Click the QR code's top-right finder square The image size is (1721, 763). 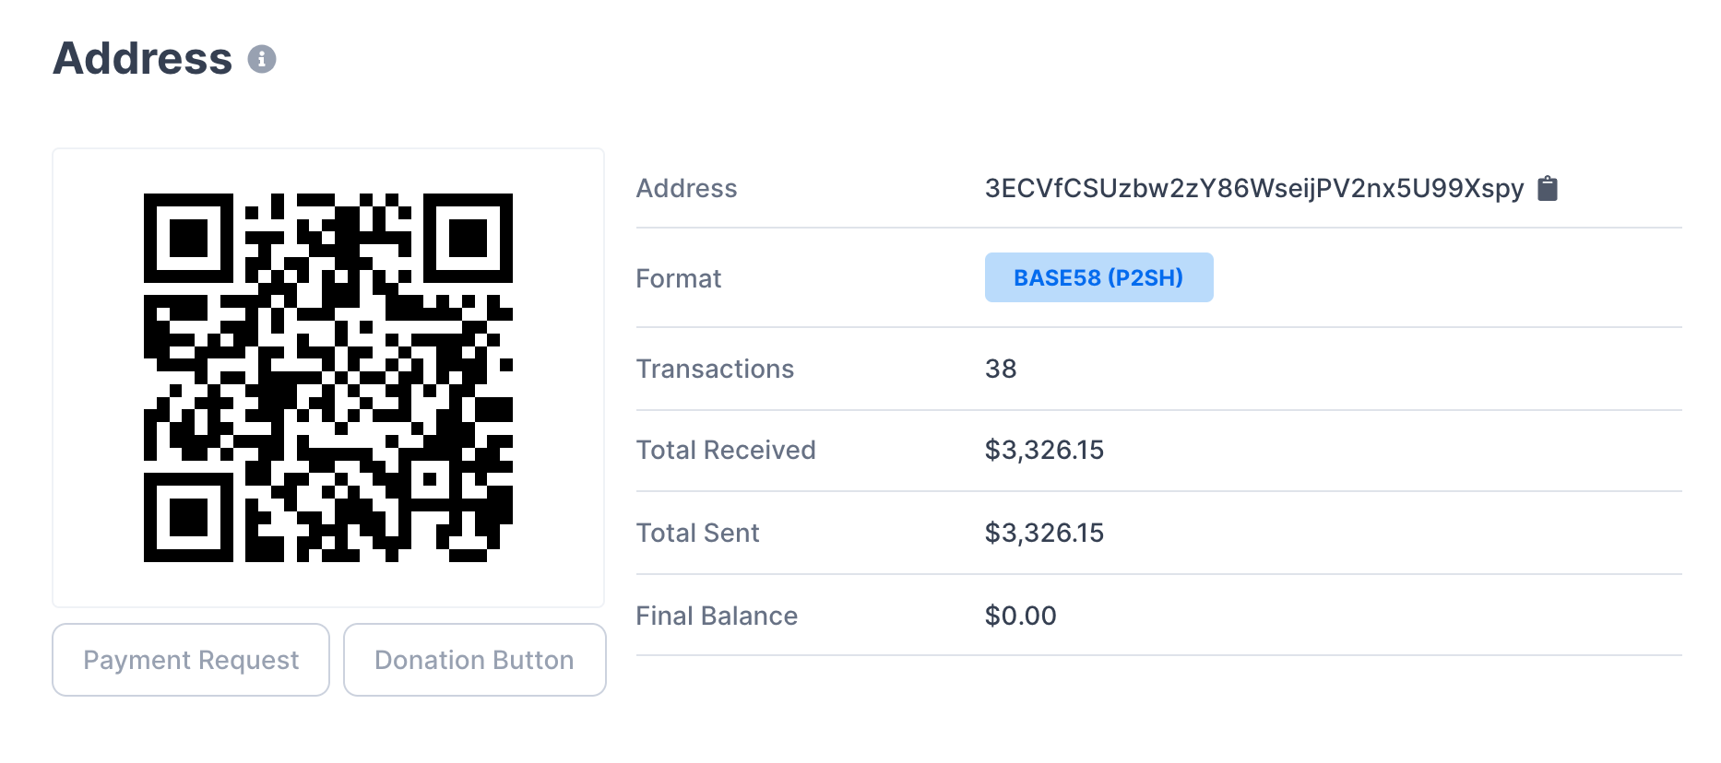pyautogui.click(x=468, y=238)
